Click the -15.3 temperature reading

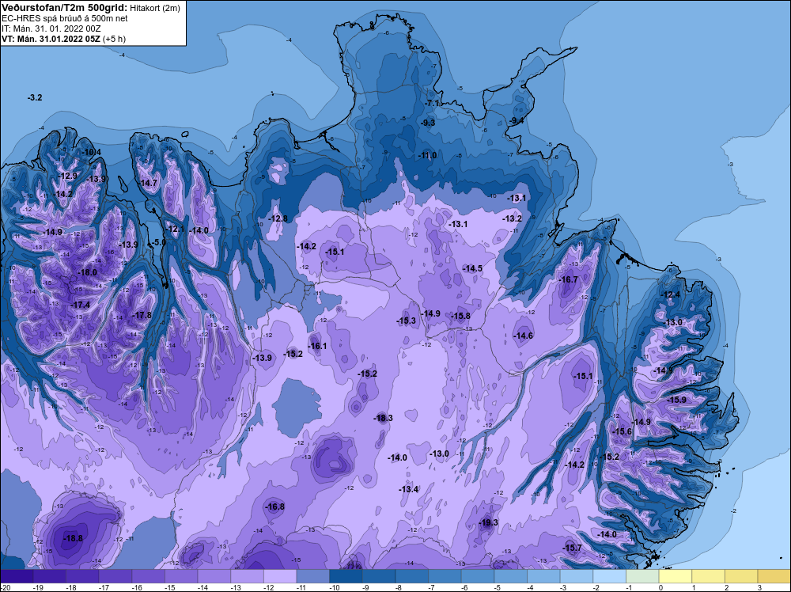pyautogui.click(x=406, y=321)
